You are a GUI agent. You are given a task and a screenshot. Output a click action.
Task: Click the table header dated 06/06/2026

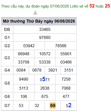click(x=39, y=21)
